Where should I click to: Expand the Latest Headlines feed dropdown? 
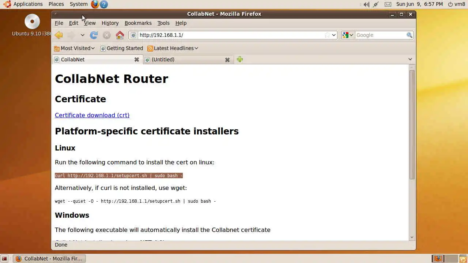[x=173, y=48]
